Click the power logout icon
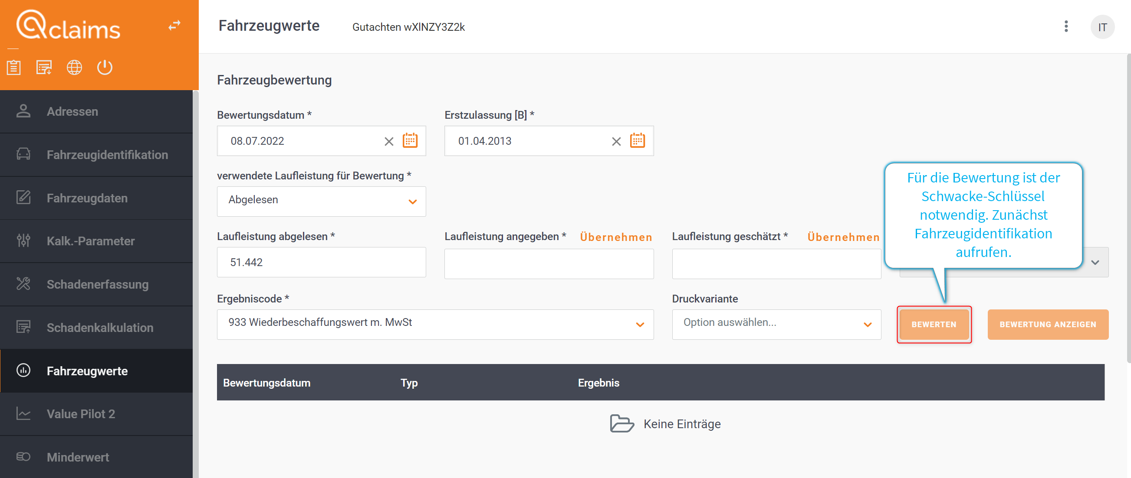The width and height of the screenshot is (1131, 478). [x=105, y=68]
